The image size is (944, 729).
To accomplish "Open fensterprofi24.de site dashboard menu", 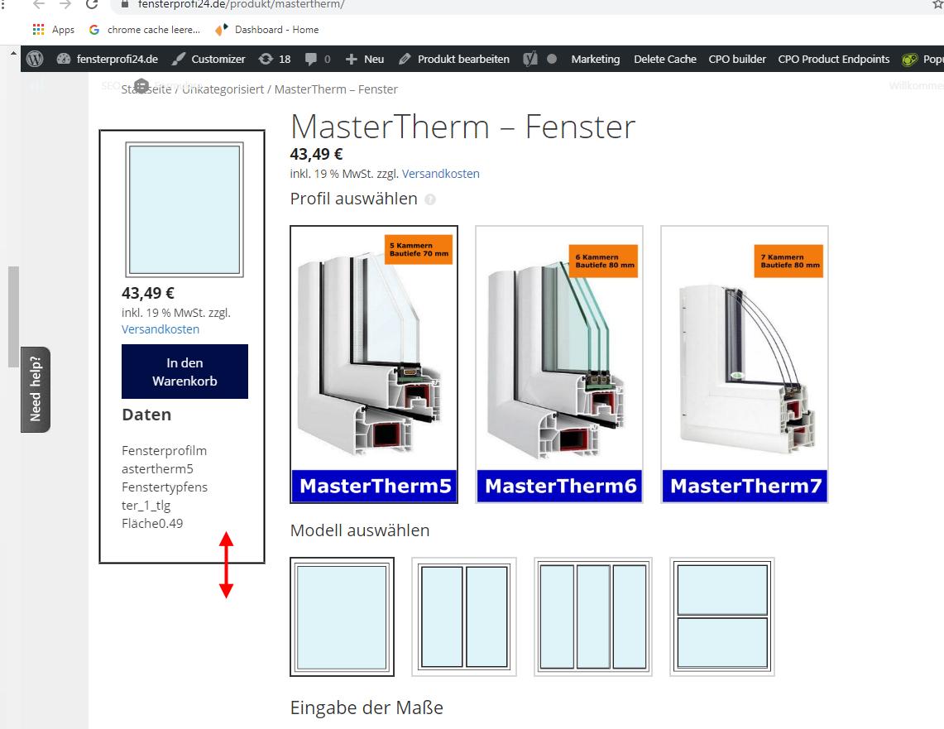I will [108, 59].
